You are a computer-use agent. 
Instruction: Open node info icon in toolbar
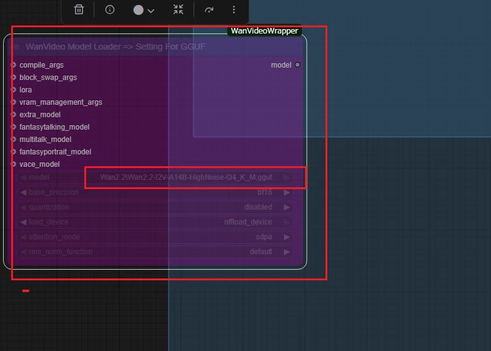(x=110, y=10)
